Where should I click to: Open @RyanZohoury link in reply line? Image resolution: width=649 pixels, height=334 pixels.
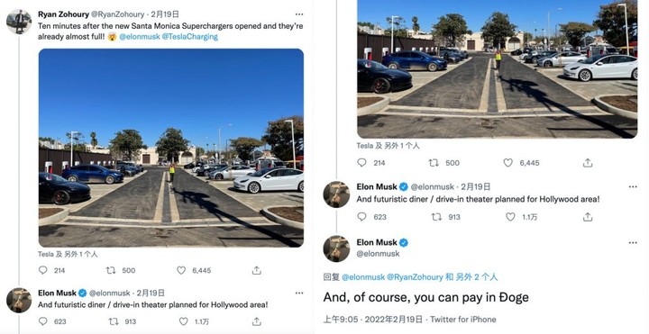pyautogui.click(x=415, y=277)
